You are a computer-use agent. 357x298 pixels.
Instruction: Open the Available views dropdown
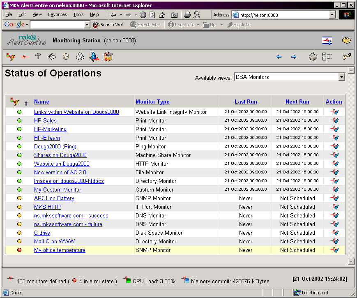[x=341, y=77]
